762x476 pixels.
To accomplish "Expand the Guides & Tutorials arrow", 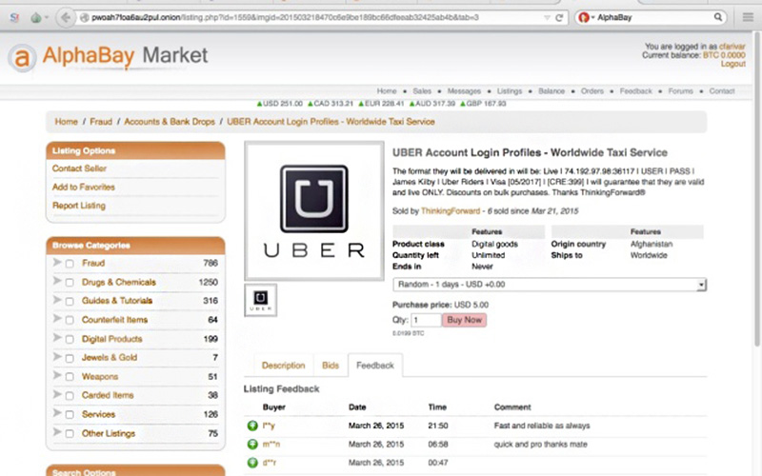I will (x=57, y=300).
